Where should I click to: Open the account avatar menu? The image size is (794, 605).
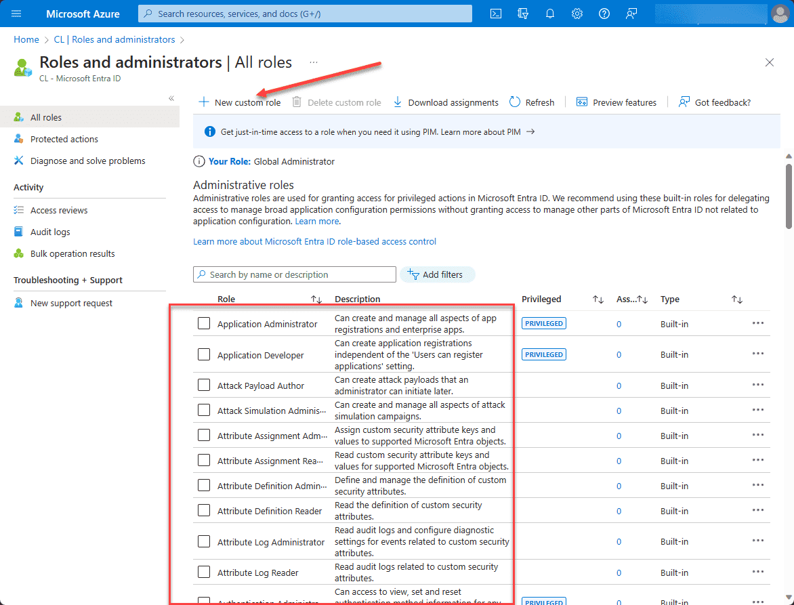[x=780, y=14]
